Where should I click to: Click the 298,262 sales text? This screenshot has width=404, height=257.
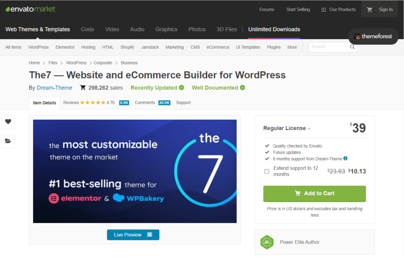106,88
